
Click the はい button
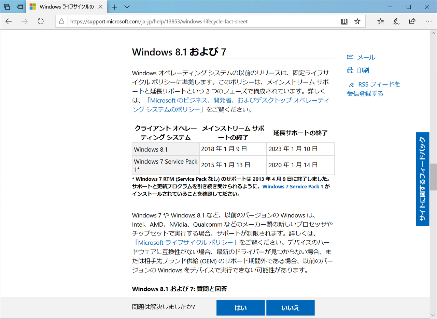(240, 308)
